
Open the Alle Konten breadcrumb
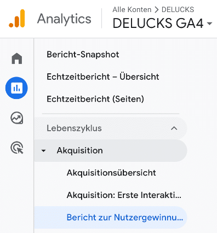[132, 9]
